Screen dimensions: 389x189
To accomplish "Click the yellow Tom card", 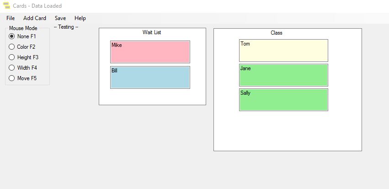I will (283, 51).
